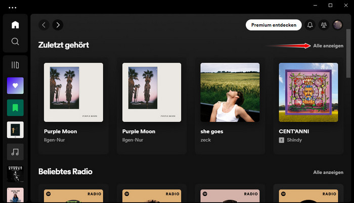Open artist Shindy link
This screenshot has width=354, height=203.
coord(294,140)
